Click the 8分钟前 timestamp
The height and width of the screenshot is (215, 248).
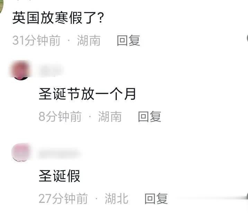pyautogui.click(x=60, y=116)
